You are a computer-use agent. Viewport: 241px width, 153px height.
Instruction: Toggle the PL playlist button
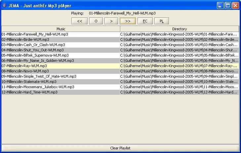pyautogui.click(x=162, y=21)
